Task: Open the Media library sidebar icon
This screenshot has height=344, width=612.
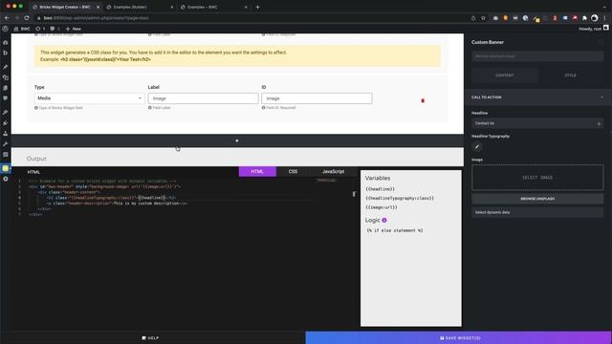Action: [x=6, y=77]
